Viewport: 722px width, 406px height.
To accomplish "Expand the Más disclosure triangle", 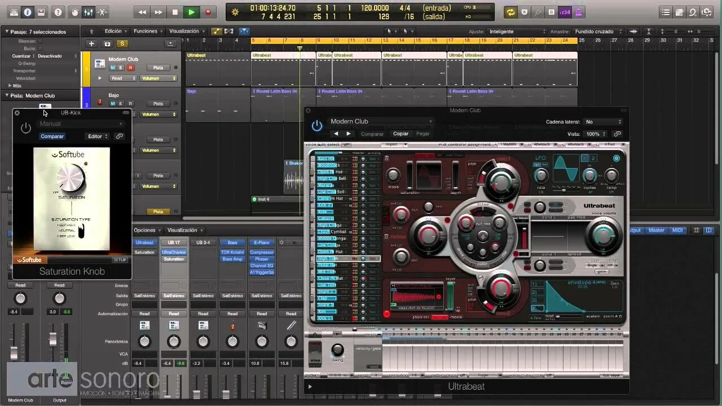I will click(x=10, y=86).
